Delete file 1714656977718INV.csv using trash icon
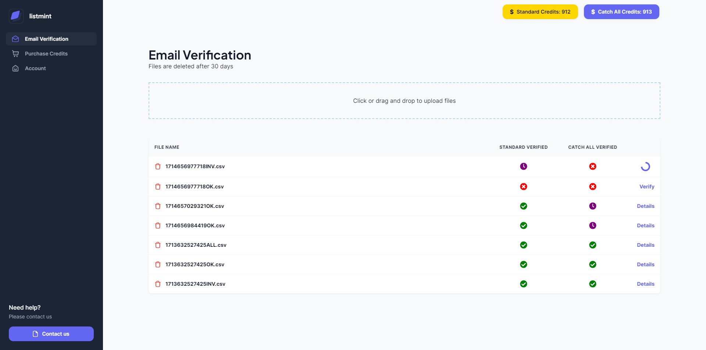Image resolution: width=706 pixels, height=350 pixels. click(x=158, y=166)
